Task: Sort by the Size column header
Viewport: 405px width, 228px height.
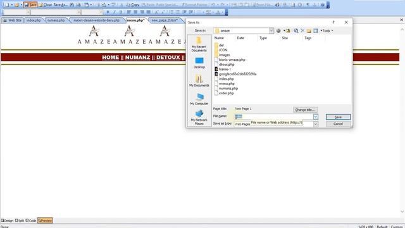Action: [x=285, y=38]
